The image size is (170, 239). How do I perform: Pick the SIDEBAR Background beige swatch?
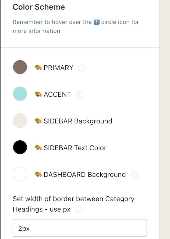pyautogui.click(x=20, y=120)
